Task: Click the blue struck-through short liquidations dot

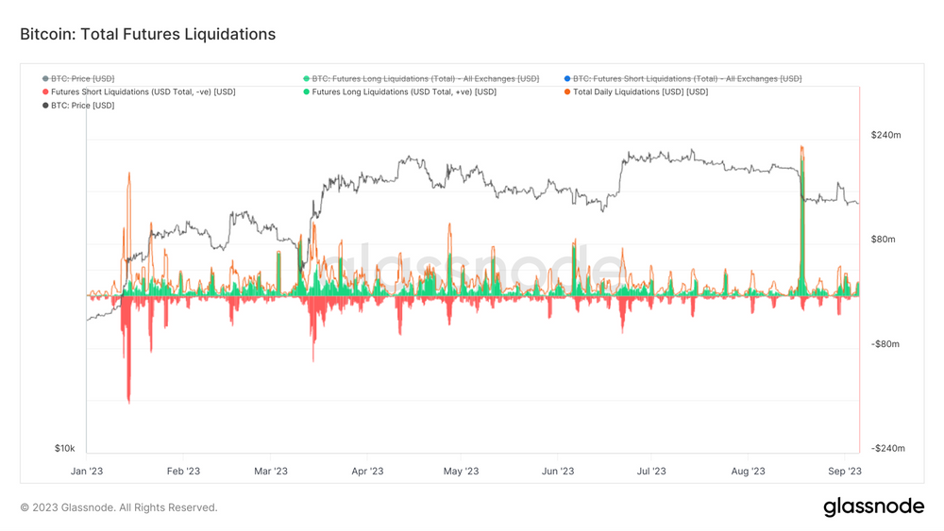Action: pyautogui.click(x=566, y=79)
